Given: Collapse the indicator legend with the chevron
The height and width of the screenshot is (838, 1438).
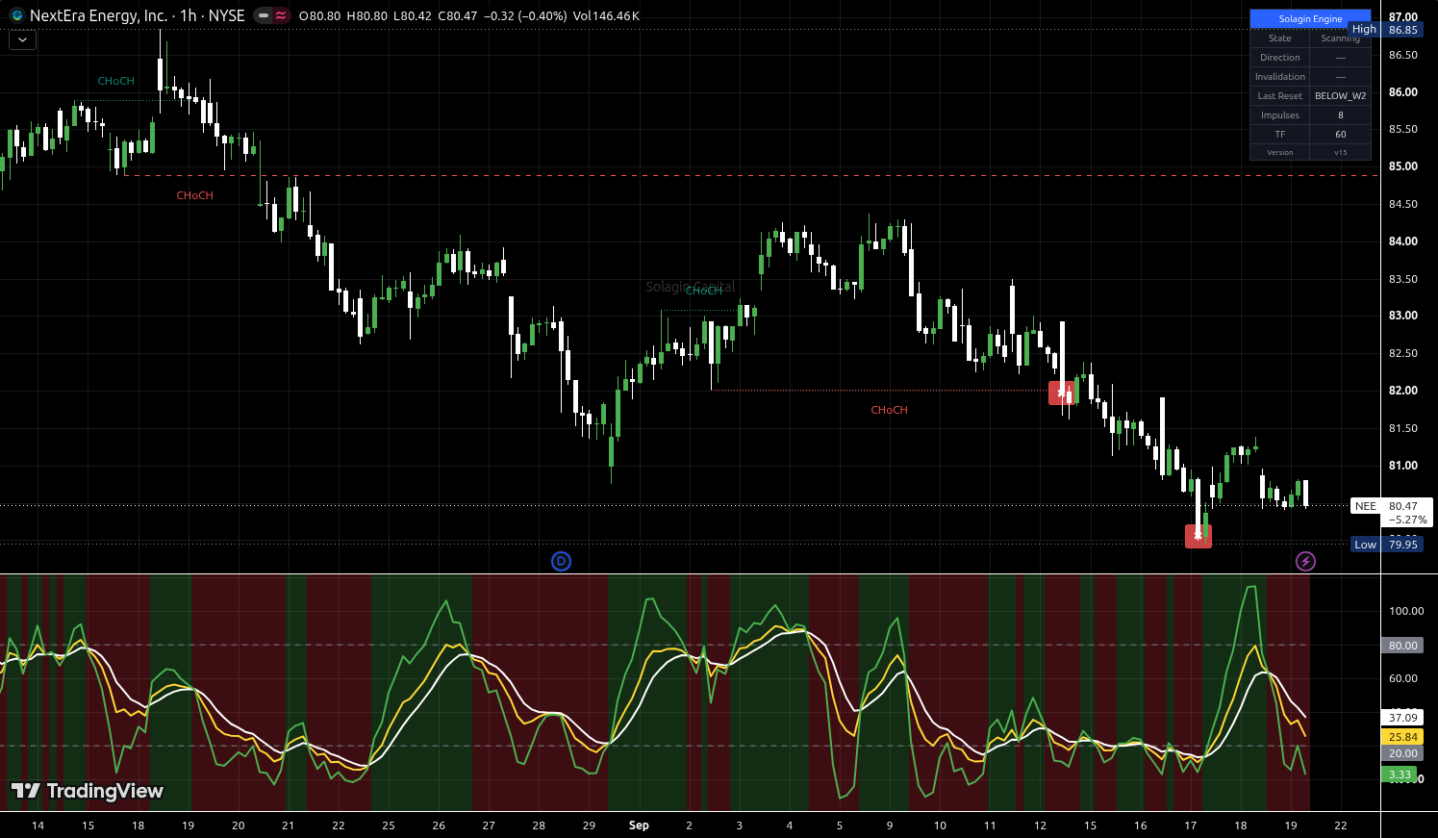Looking at the screenshot, I should (x=22, y=40).
